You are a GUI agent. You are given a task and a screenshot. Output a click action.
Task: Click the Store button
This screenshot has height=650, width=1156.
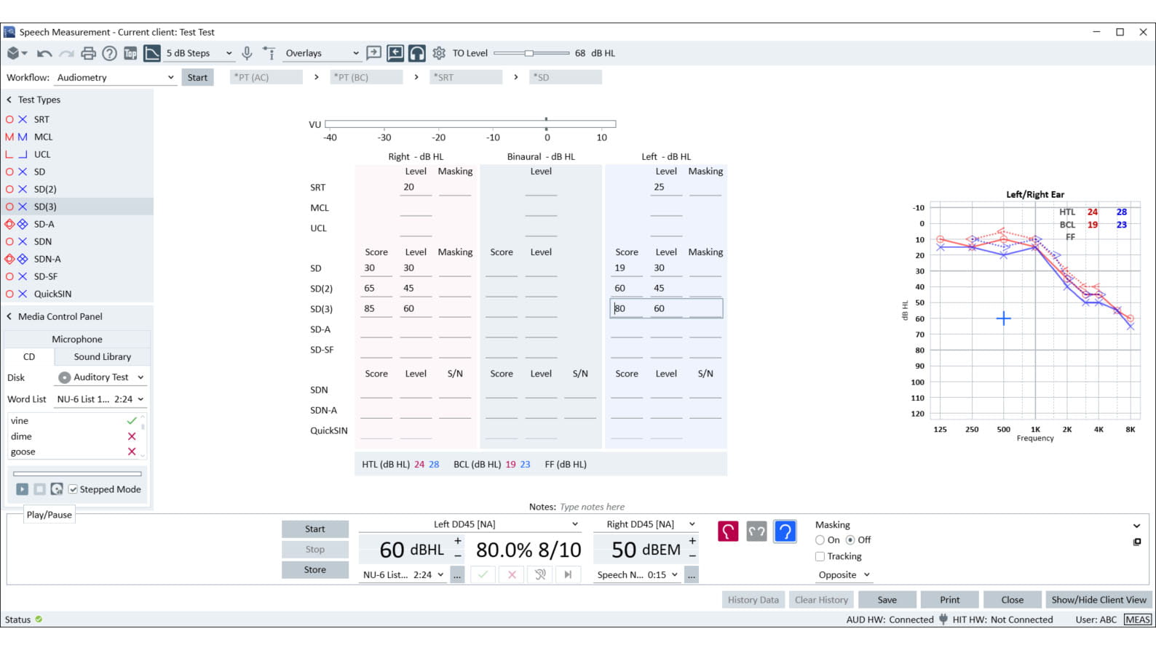[315, 569]
